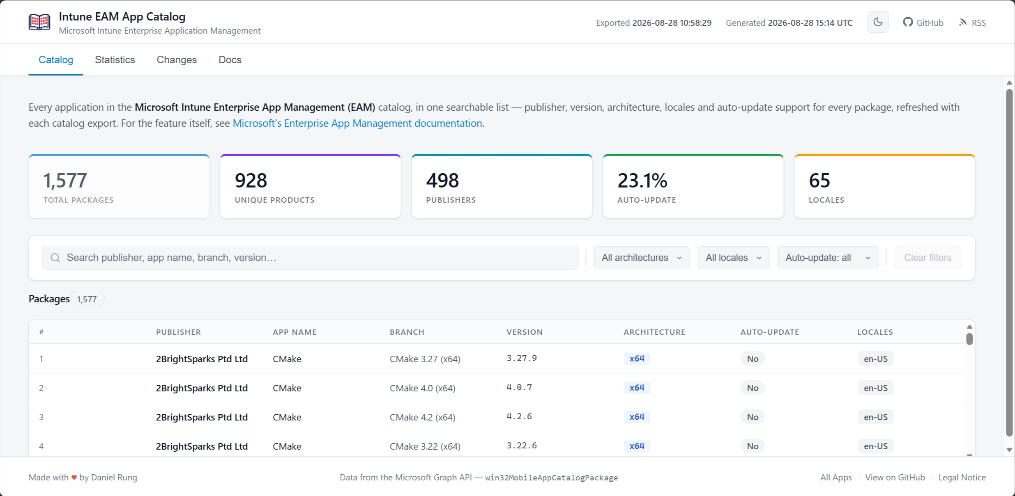Click the packages table scrollbar thumb
Screen dimensions: 1015x496
969,339
